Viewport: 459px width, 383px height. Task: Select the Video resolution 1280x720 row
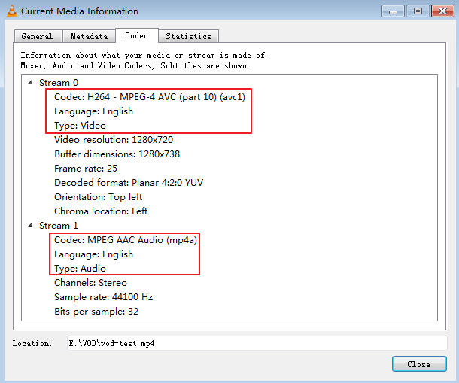coord(114,140)
